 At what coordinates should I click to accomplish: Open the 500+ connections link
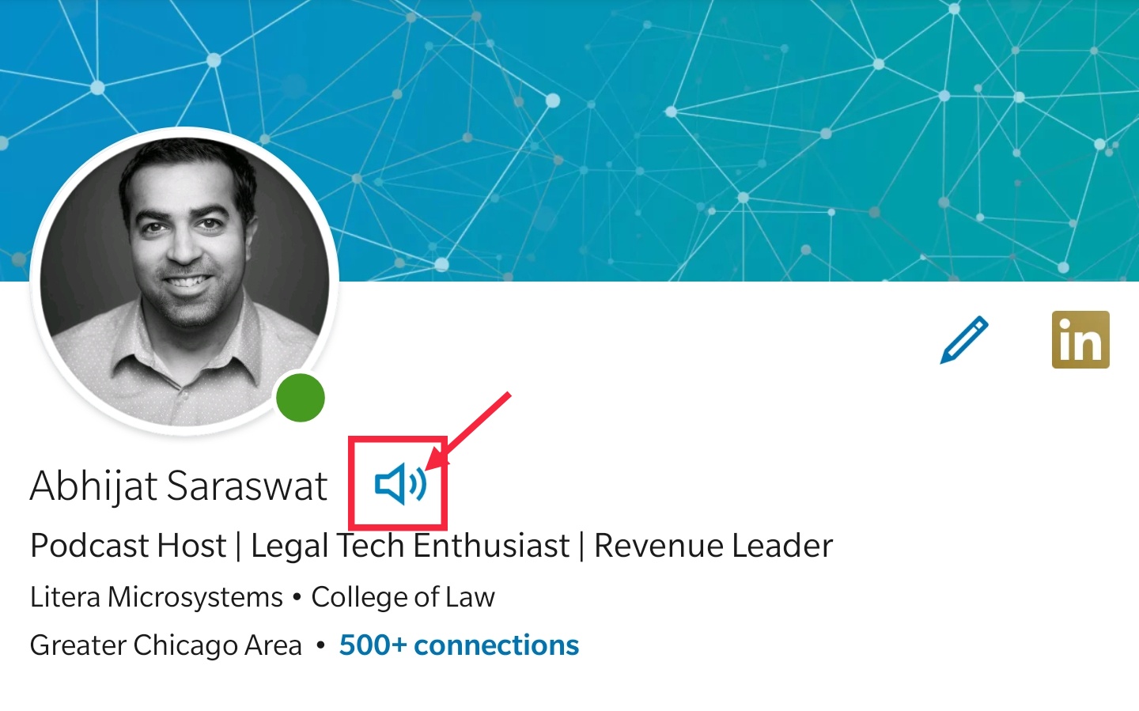[x=459, y=645]
